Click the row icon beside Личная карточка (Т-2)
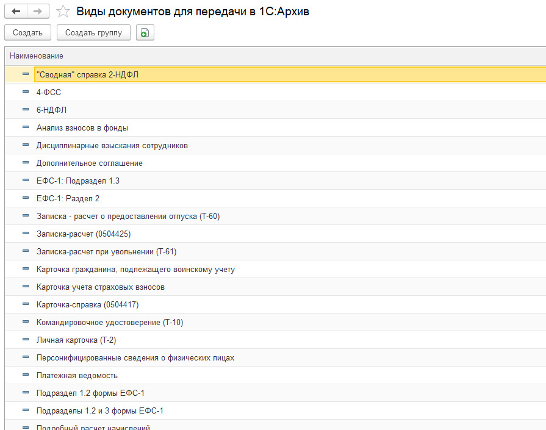The height and width of the screenshot is (430, 546). pos(26,340)
